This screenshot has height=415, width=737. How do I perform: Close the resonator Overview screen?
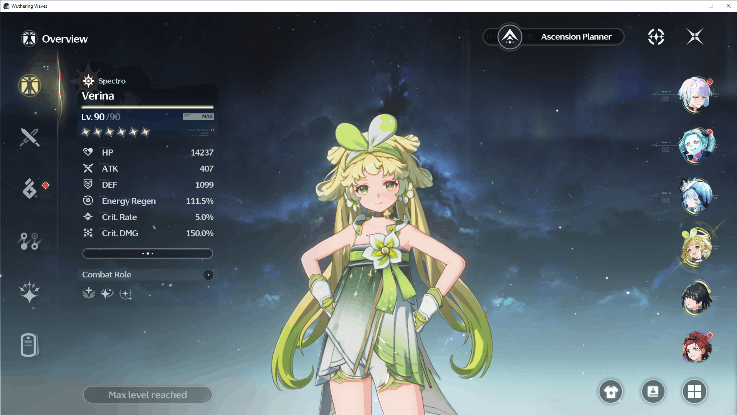pos(695,37)
